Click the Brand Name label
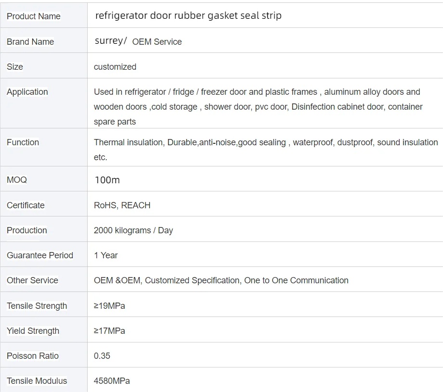Screen dimensions: 443x392 [30, 42]
